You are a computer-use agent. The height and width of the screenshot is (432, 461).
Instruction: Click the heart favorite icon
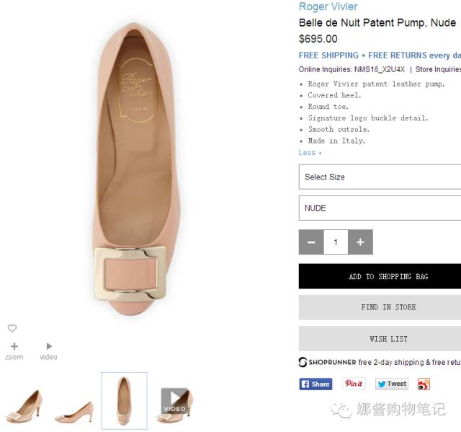tap(12, 328)
